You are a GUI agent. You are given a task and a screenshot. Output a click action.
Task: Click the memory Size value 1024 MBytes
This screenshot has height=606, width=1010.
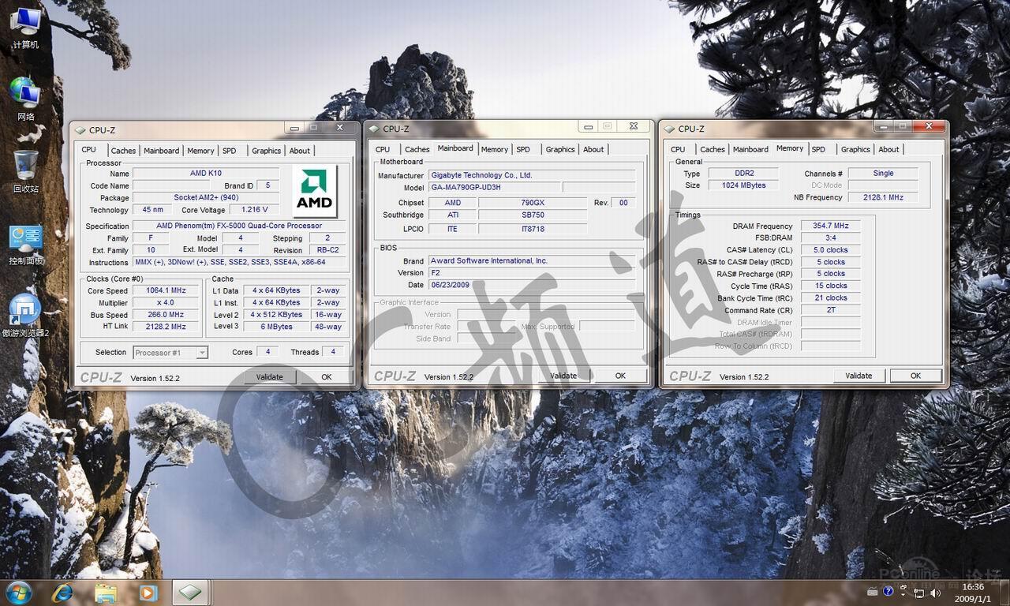(743, 185)
